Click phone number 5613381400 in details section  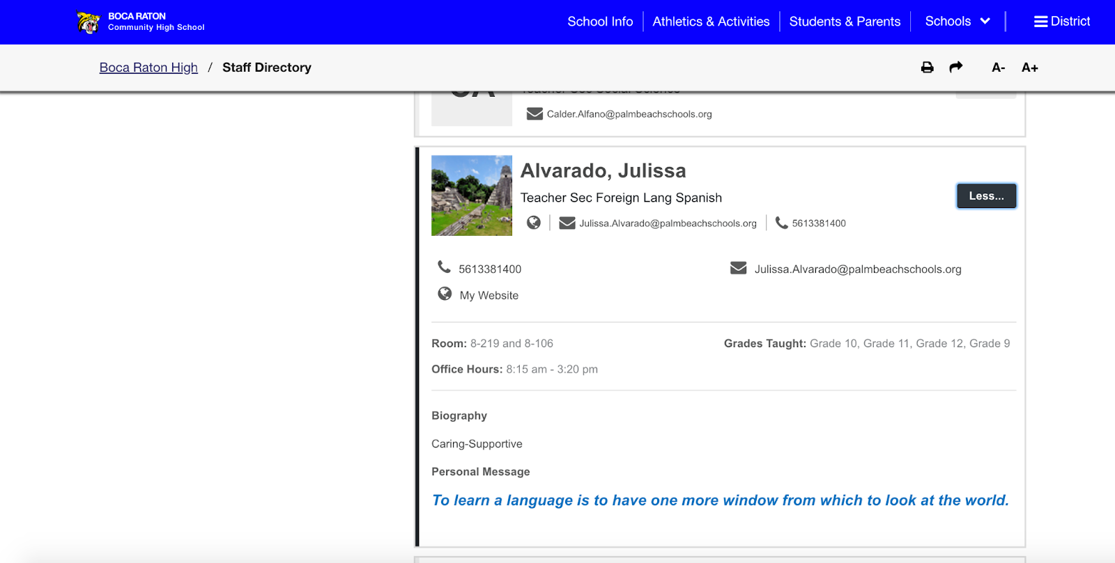pos(490,269)
